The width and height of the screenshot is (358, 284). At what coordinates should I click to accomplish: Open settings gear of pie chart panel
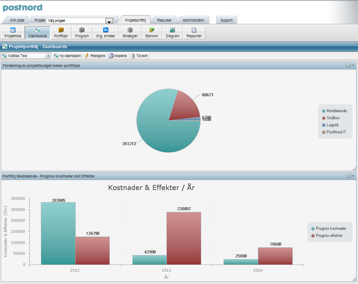click(349, 65)
